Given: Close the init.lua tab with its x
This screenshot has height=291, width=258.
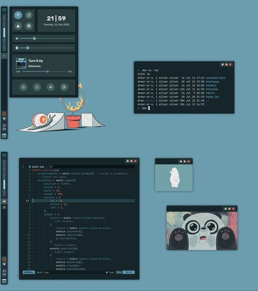Looking at the screenshot, I should point(51,167).
